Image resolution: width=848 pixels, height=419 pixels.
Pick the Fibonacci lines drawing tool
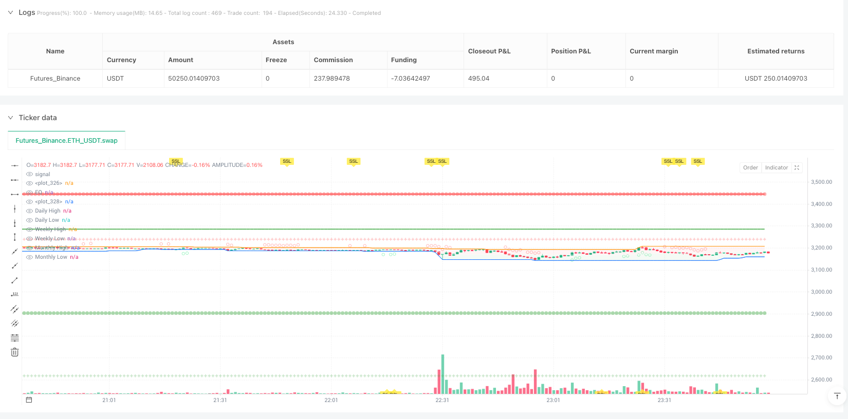point(15,338)
